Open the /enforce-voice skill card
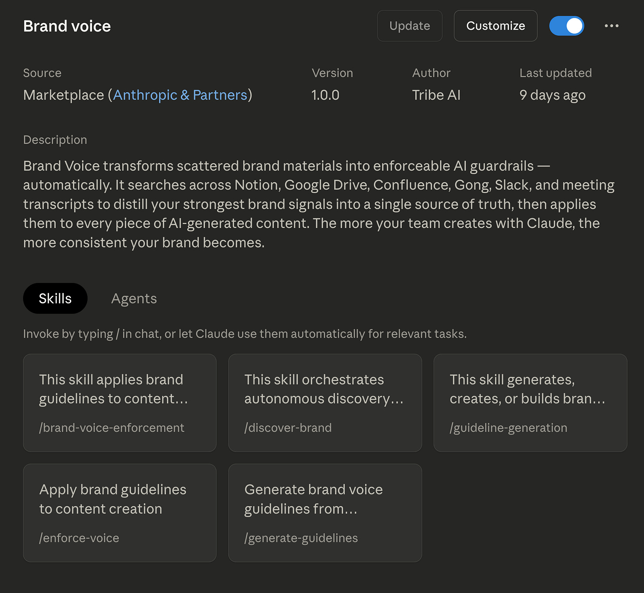 [x=119, y=513]
